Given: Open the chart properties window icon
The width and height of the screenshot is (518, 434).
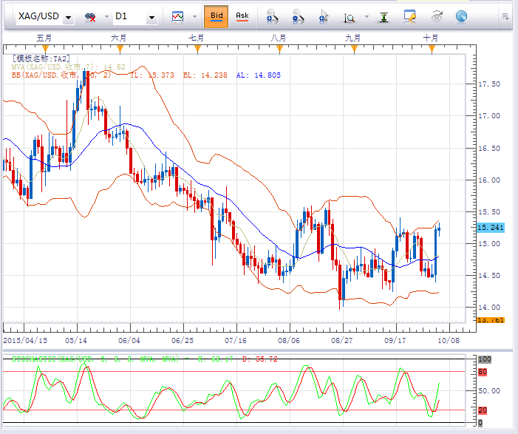Looking at the screenshot, I should (410, 16).
